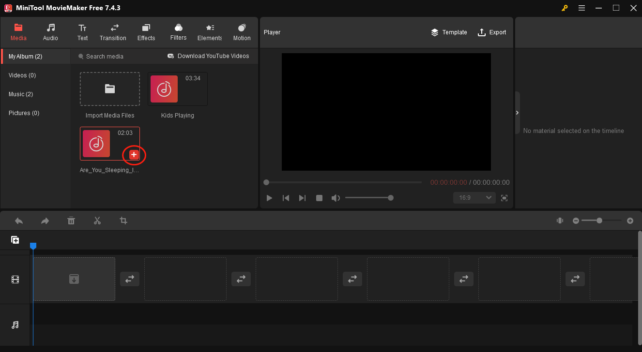Click the Import Media Files box
642x352 pixels.
pyautogui.click(x=110, y=89)
